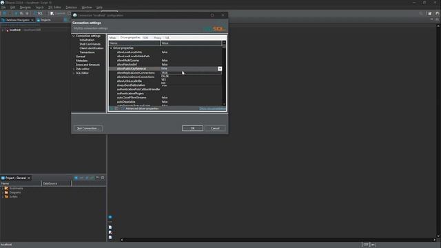Click the Test Connection button
This screenshot has width=441, height=248.
coord(88,128)
